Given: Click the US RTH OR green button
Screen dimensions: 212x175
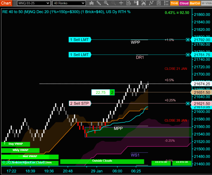Looking at the screenshot, I should click(x=182, y=163).
